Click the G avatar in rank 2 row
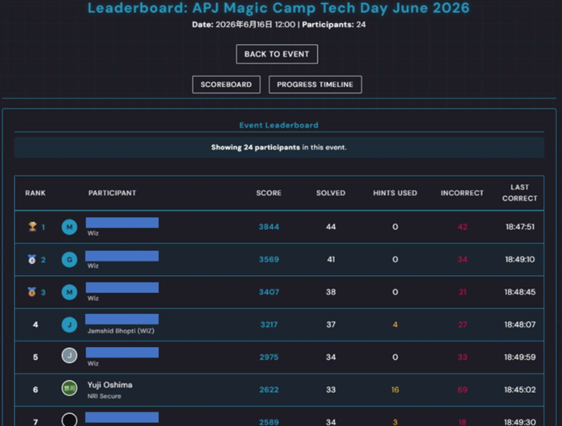562x426 pixels. point(70,260)
